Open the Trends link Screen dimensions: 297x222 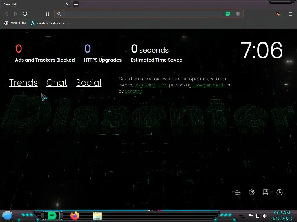click(x=23, y=83)
